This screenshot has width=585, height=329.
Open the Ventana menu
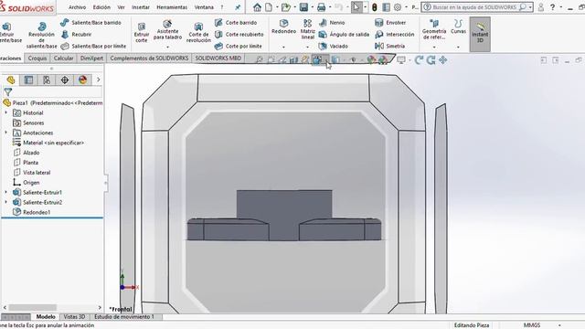[204, 7]
